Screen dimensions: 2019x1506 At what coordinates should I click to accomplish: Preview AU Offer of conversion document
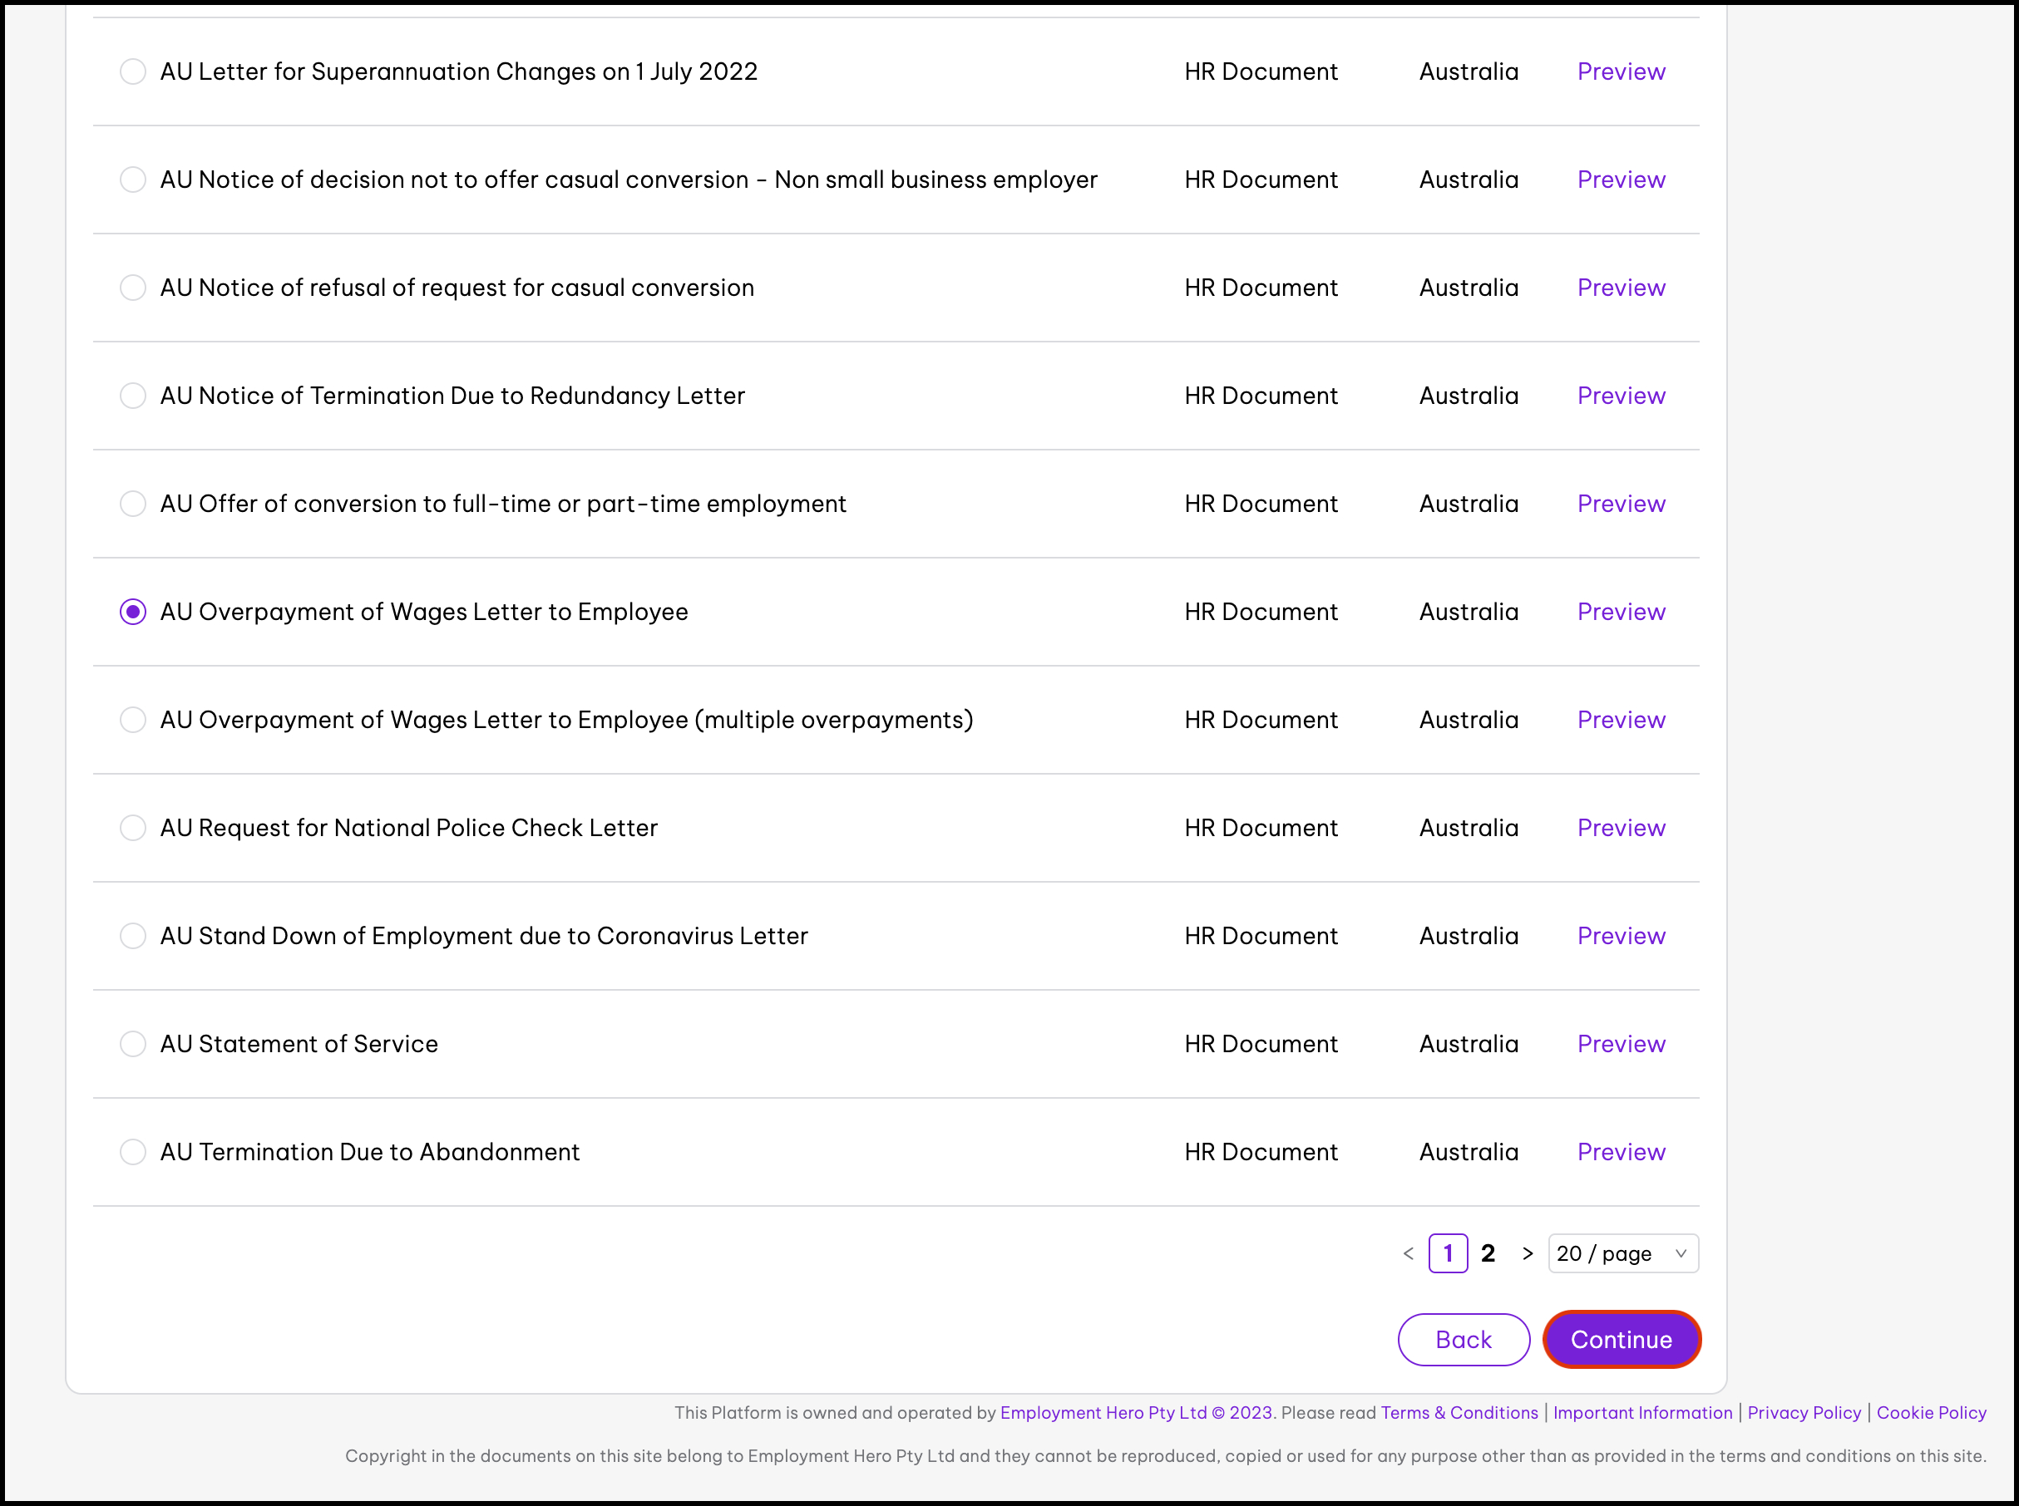(1621, 504)
